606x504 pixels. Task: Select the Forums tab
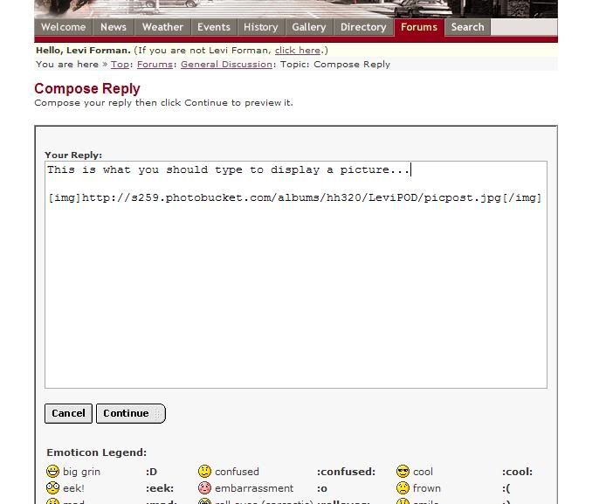[419, 27]
